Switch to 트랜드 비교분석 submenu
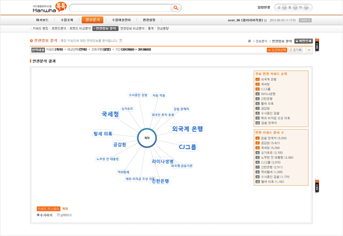This screenshot has height=236, width=343. click(x=80, y=28)
